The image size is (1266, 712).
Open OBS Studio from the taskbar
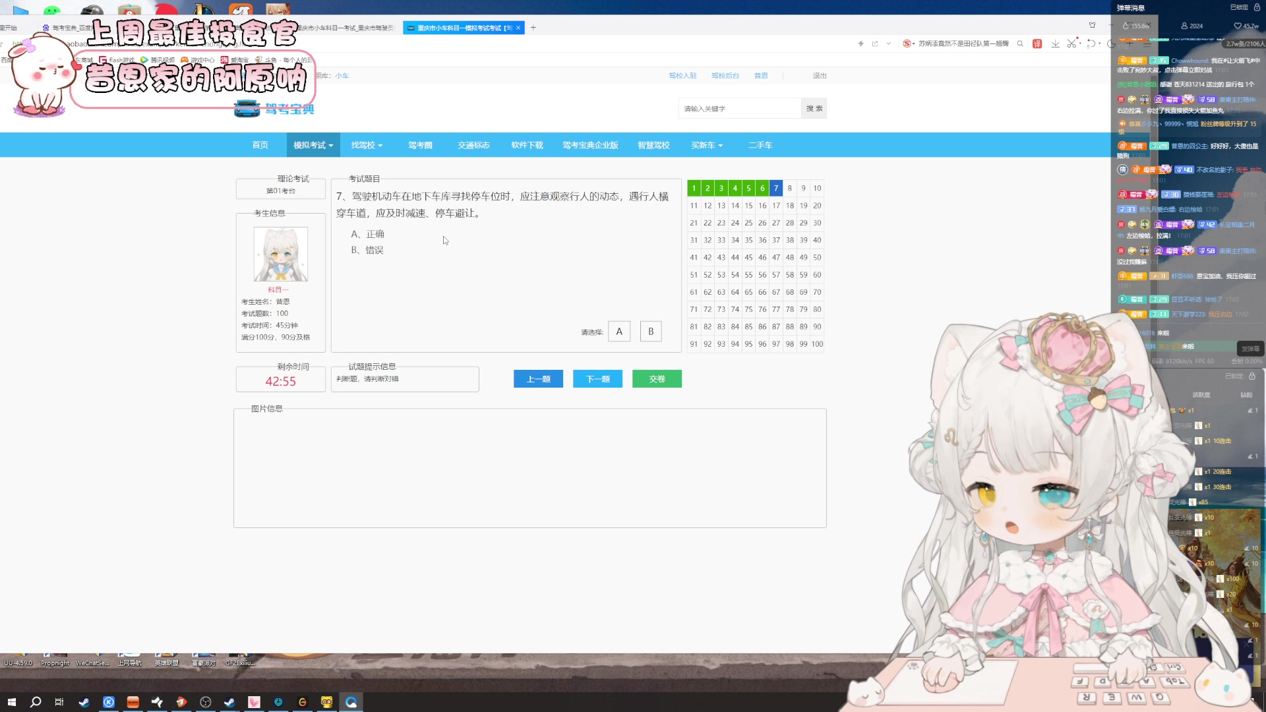205,702
